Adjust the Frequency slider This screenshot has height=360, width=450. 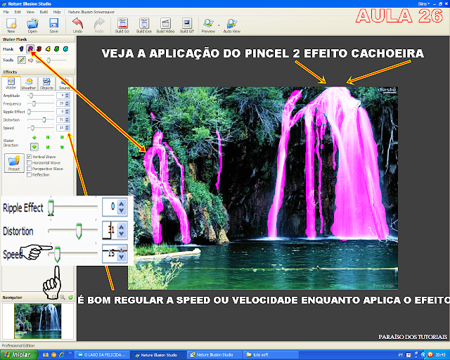click(41, 103)
